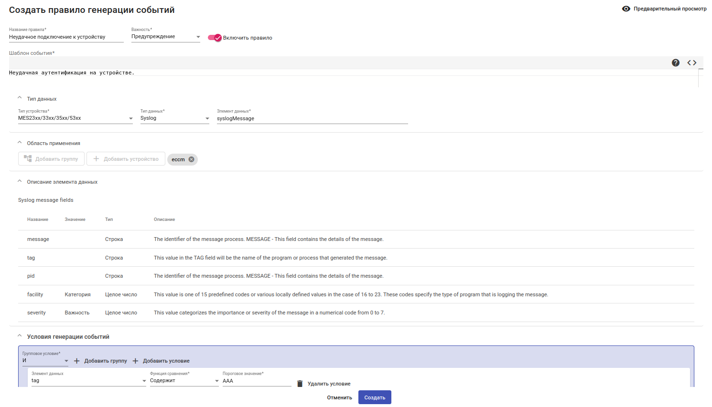
Task: Collapse Условия генерации событий section
Action: coord(20,336)
